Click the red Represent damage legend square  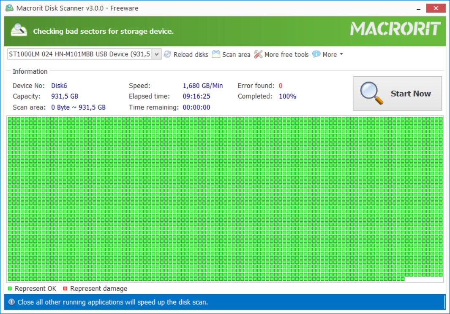(65, 289)
